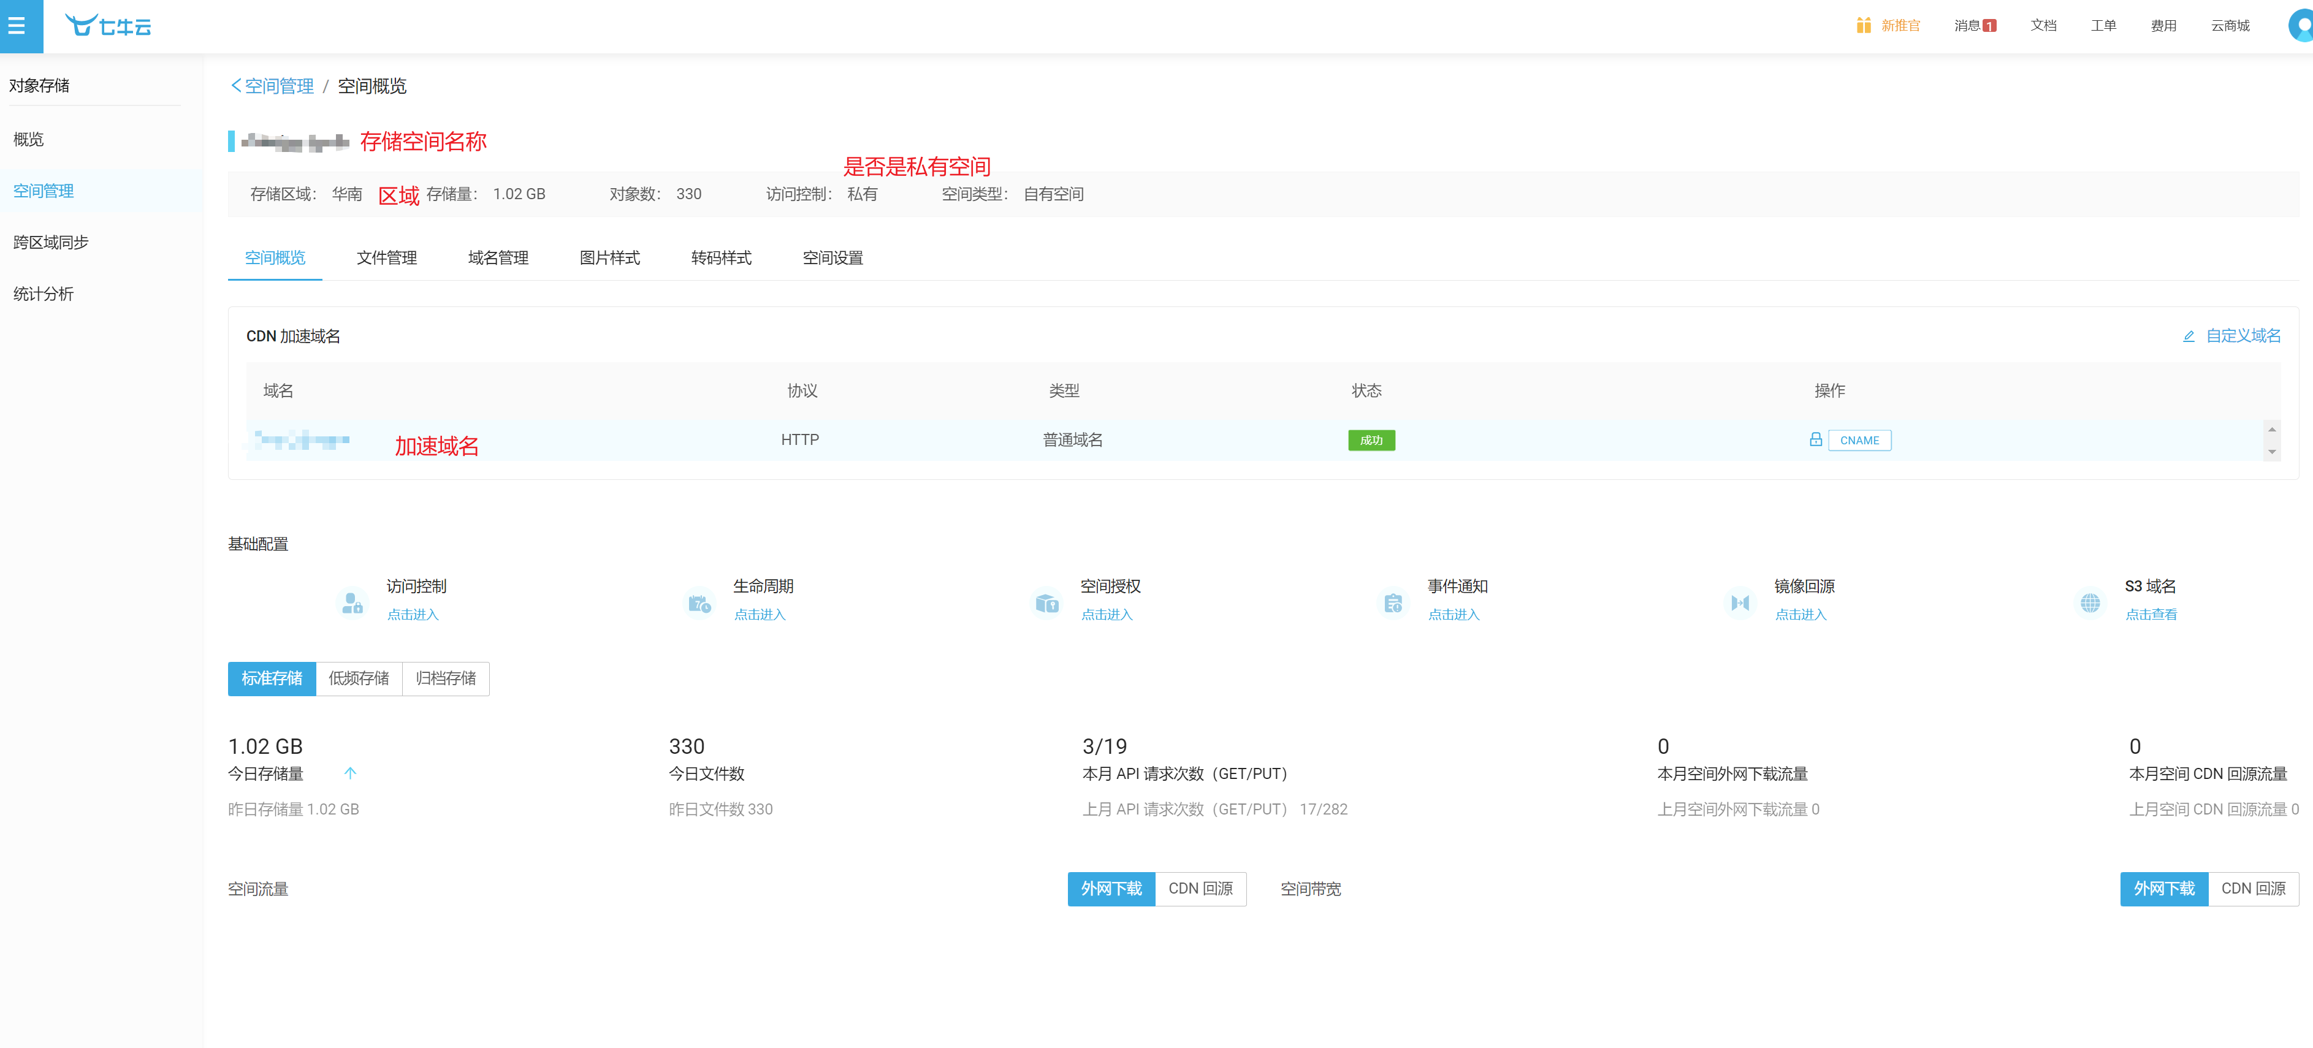
Task: Open 统计分析 in the sidebar
Action: [x=43, y=295]
